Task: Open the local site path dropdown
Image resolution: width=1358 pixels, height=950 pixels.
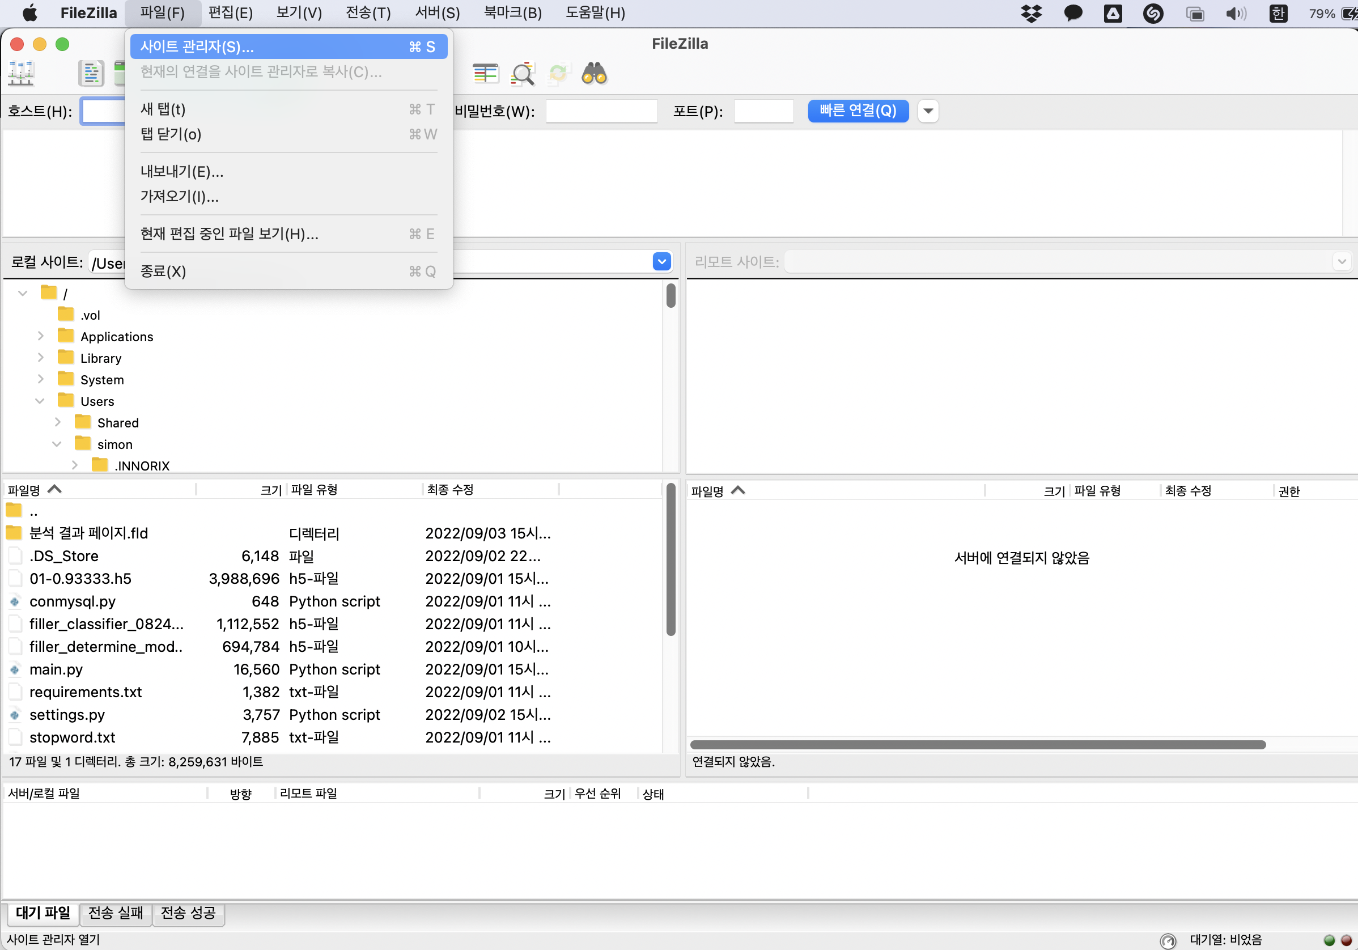Action: (662, 261)
